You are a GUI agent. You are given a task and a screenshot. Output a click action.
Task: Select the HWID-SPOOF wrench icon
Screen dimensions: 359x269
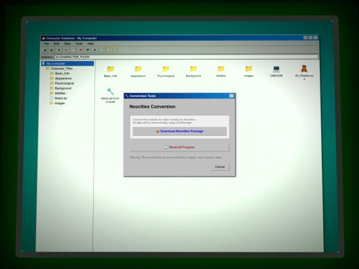coord(110,92)
